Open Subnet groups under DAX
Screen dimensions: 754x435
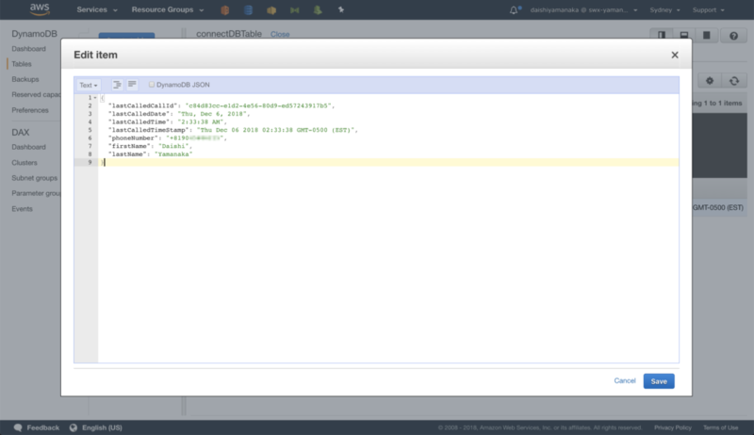35,178
